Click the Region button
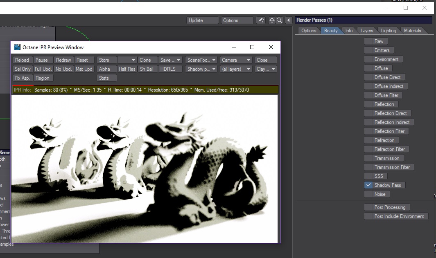 click(43, 78)
